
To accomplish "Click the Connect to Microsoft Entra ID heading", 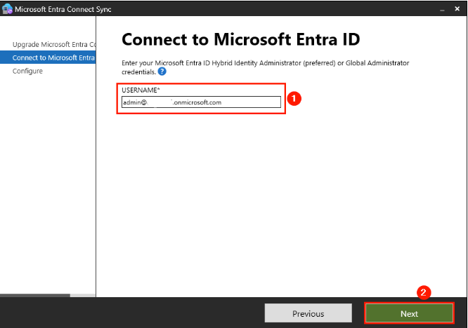I will [240, 39].
